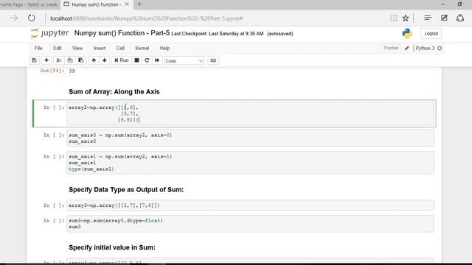Click the sum_axis0 code cell

tap(251, 138)
